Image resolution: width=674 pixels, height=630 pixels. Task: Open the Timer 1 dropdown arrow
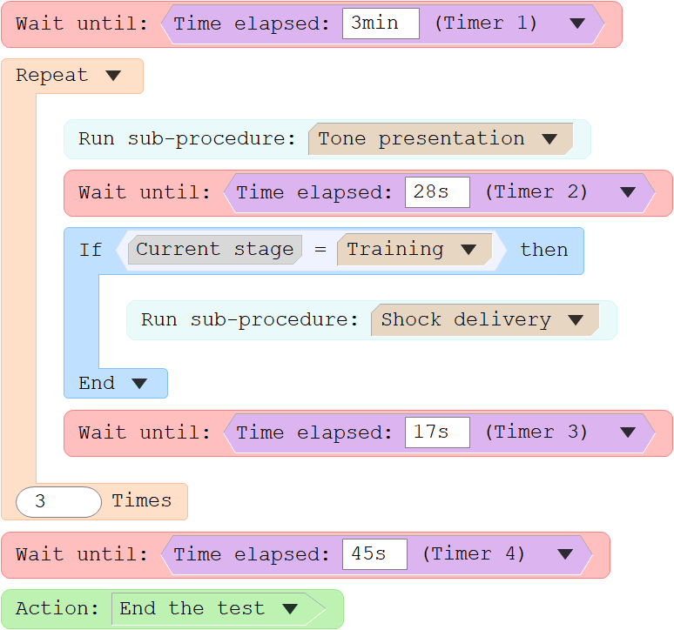click(x=576, y=23)
